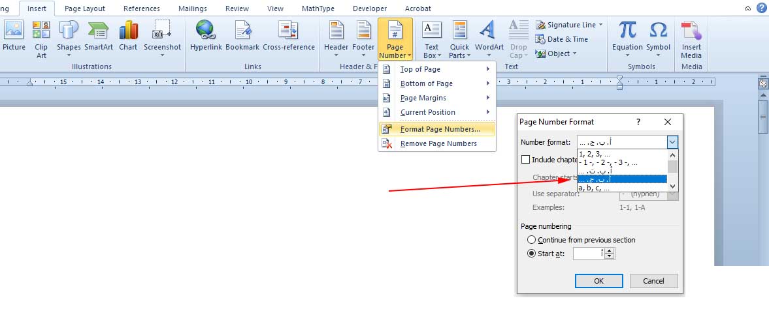The width and height of the screenshot is (769, 309).
Task: Open the Cross-reference tool
Action: coord(289,31)
